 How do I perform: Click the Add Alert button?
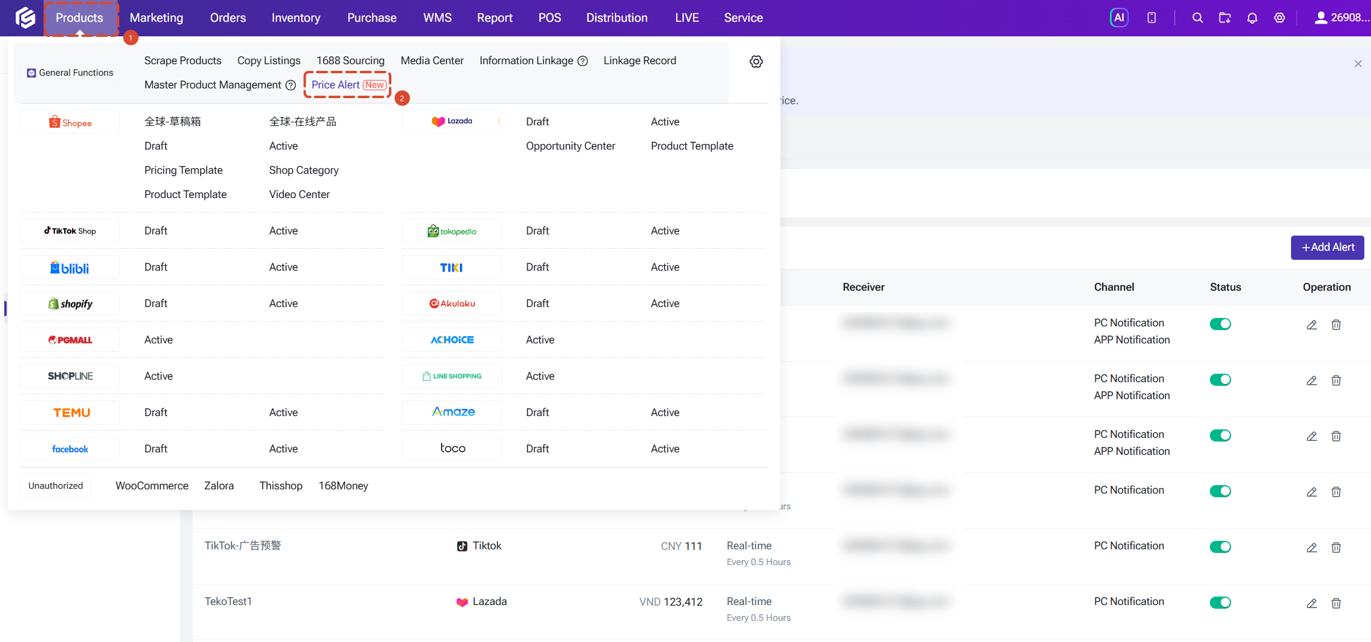(1327, 247)
